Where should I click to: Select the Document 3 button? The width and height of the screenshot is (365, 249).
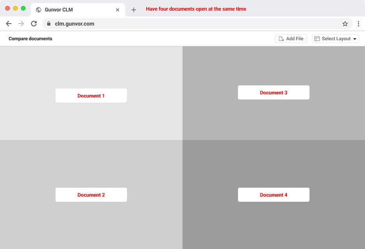(273, 92)
